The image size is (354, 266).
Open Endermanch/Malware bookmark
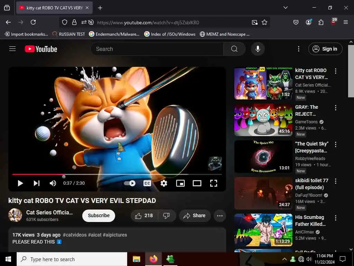114,34
